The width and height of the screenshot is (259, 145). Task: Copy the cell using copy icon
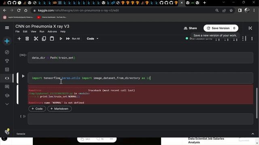coord(44,39)
